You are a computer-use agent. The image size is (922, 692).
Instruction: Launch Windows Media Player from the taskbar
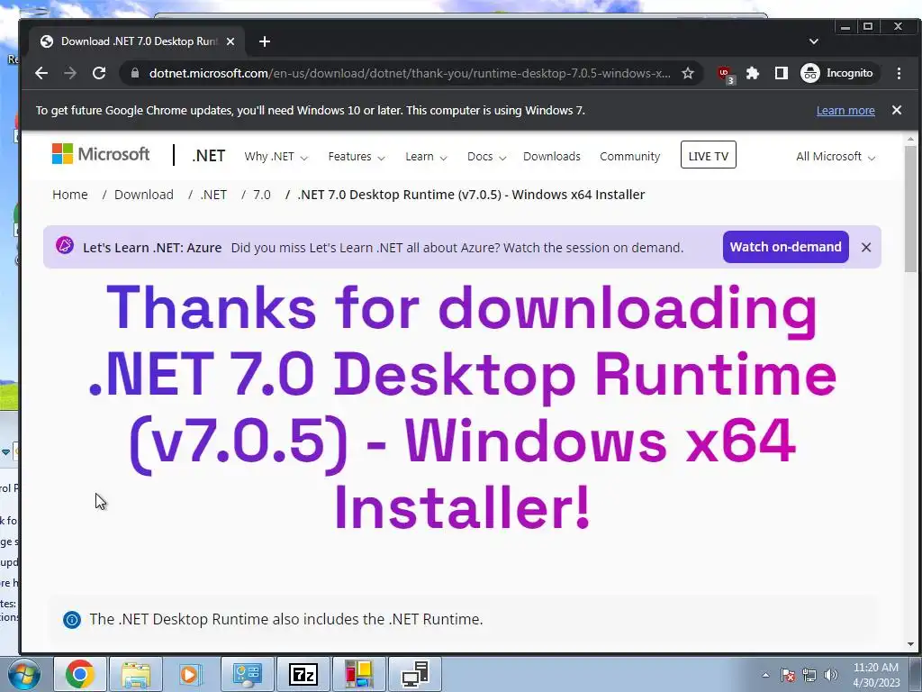190,674
